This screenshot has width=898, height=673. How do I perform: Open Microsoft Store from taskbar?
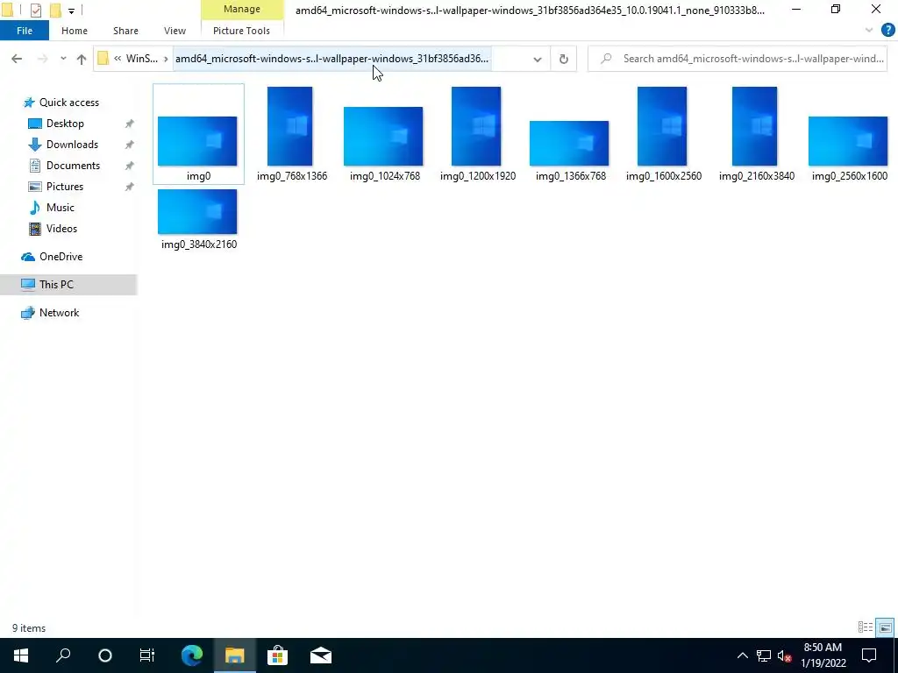pyautogui.click(x=277, y=655)
